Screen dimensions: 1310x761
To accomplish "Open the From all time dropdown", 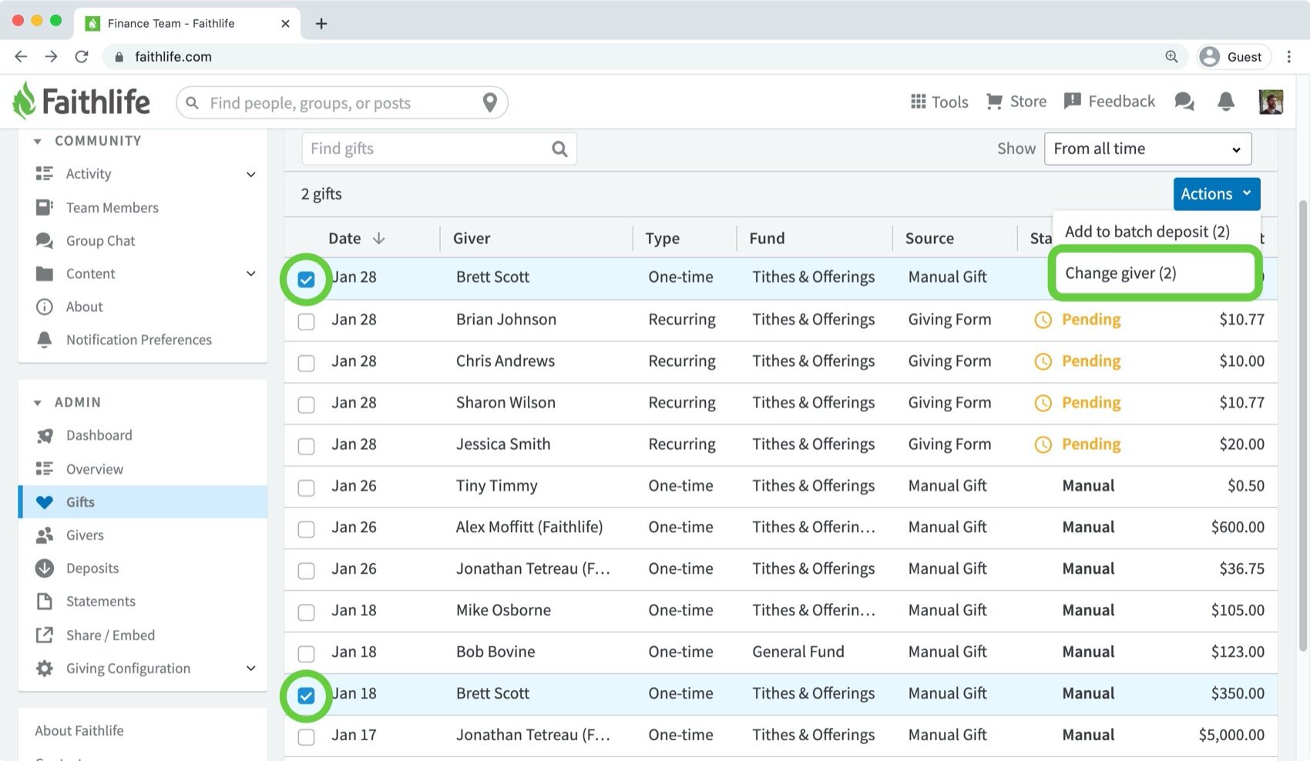I will pyautogui.click(x=1147, y=149).
